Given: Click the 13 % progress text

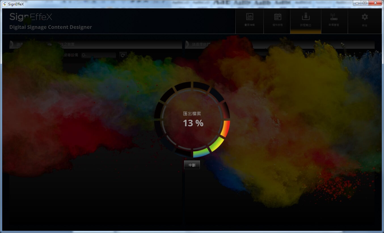Looking at the screenshot, I should tap(193, 123).
